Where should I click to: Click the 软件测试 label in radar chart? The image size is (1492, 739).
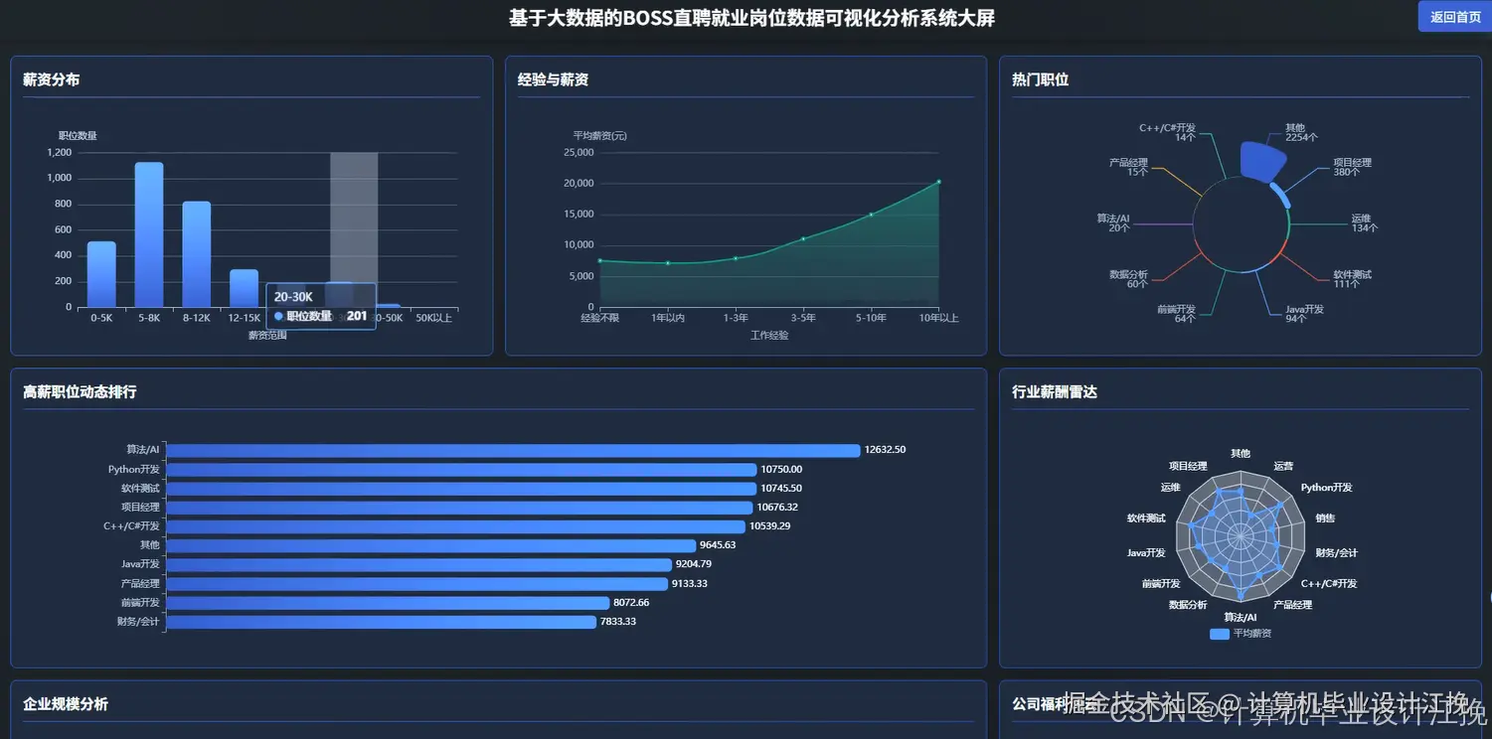tap(1146, 518)
